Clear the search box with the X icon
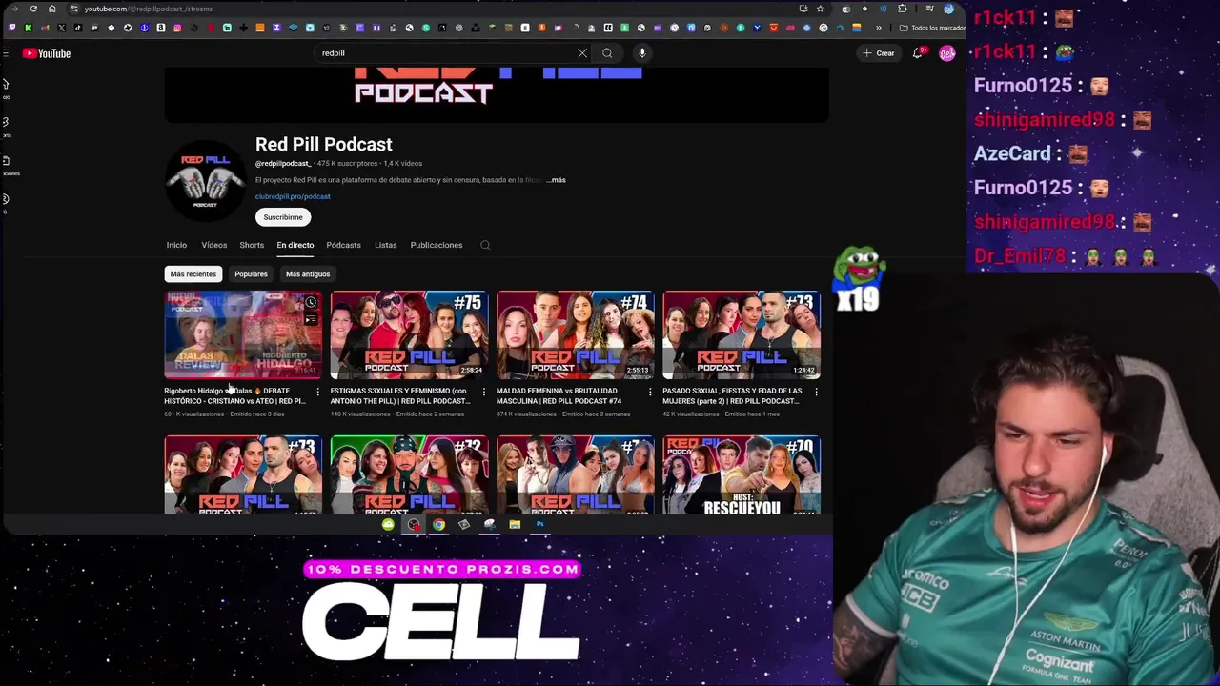Image resolution: width=1220 pixels, height=686 pixels. click(x=582, y=53)
